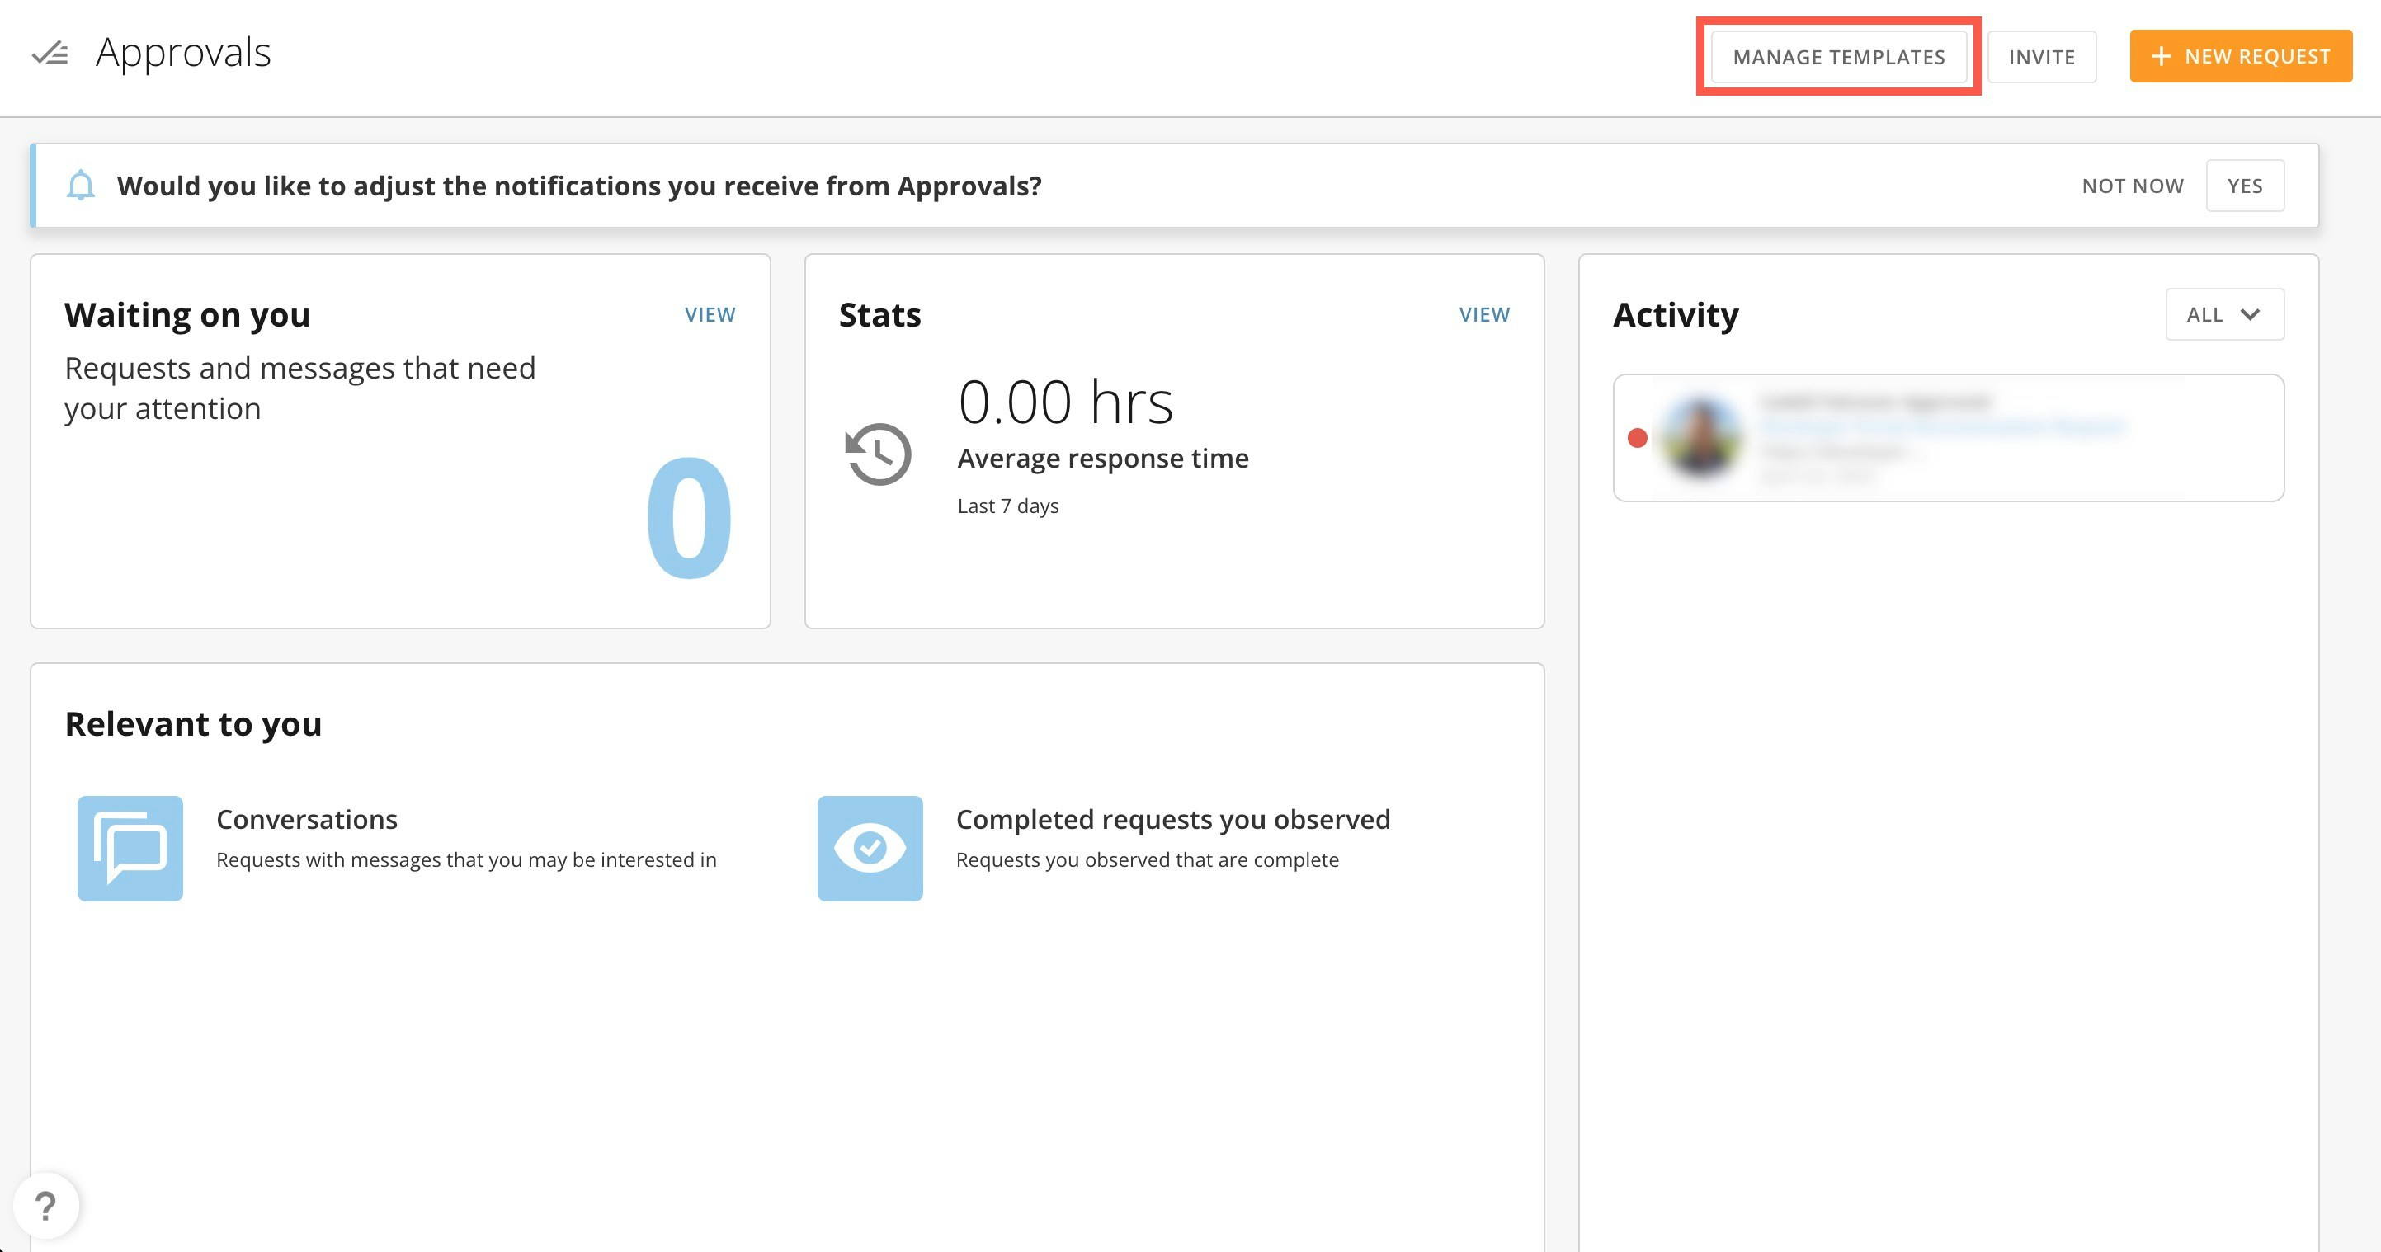Dismiss notifications prompt with Not Now
The width and height of the screenshot is (2381, 1252).
[2133, 186]
